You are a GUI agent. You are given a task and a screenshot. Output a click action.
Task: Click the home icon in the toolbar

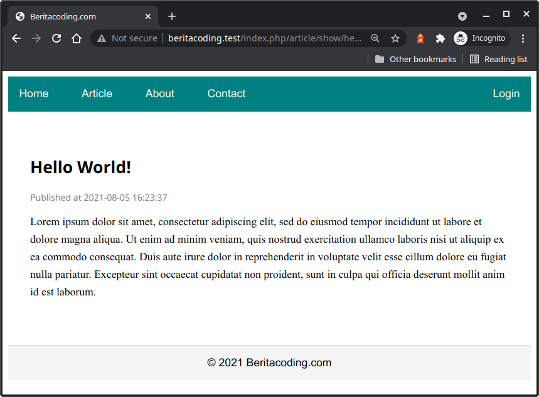coord(77,38)
